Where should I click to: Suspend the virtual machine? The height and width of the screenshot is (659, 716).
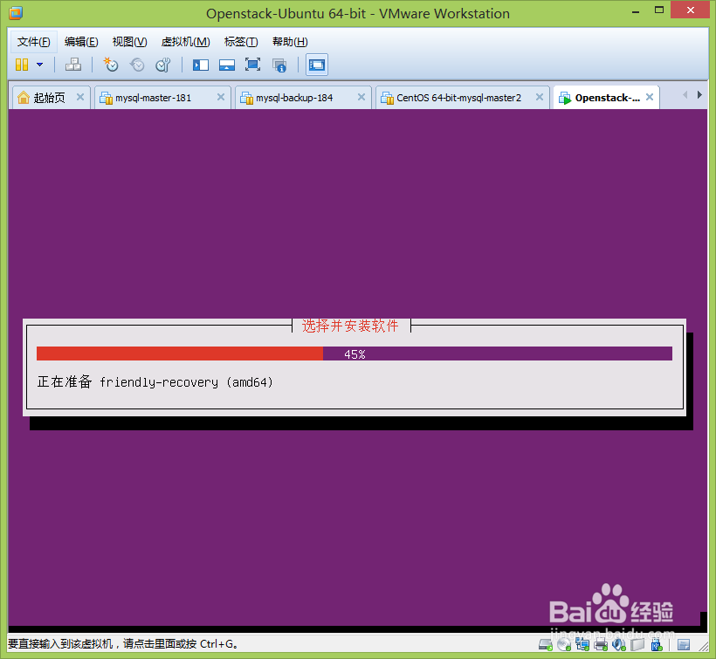pos(24,65)
